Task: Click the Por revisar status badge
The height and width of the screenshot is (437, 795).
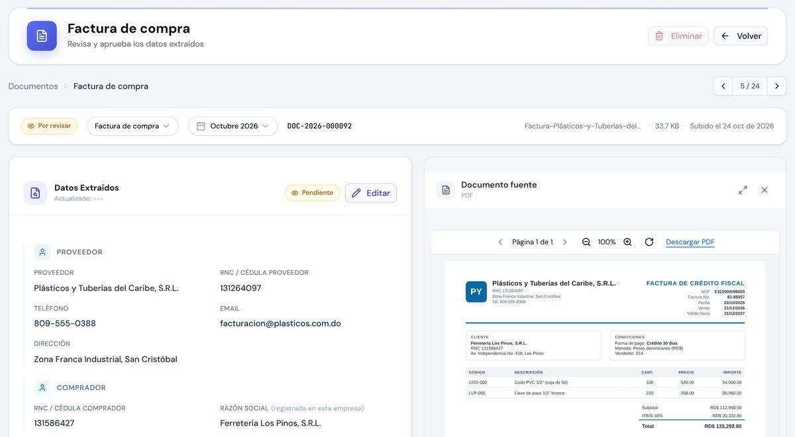Action: point(50,126)
